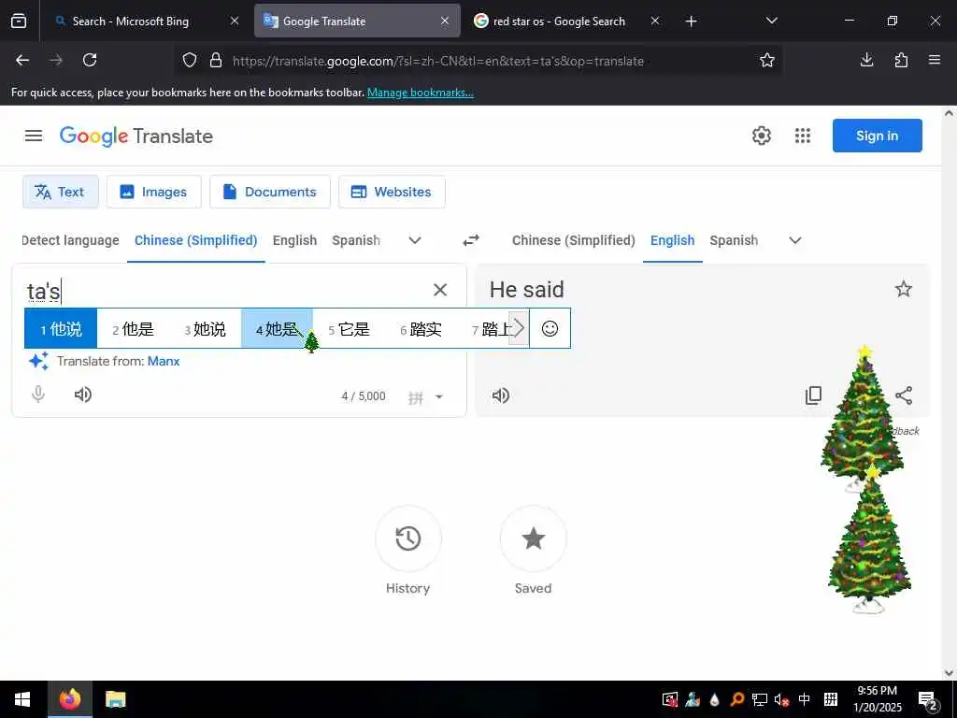The image size is (957, 718).
Task: Reload the current page
Action: pos(90,60)
